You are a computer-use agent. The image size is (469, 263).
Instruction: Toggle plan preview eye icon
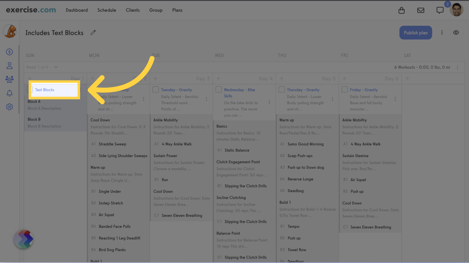456,33
